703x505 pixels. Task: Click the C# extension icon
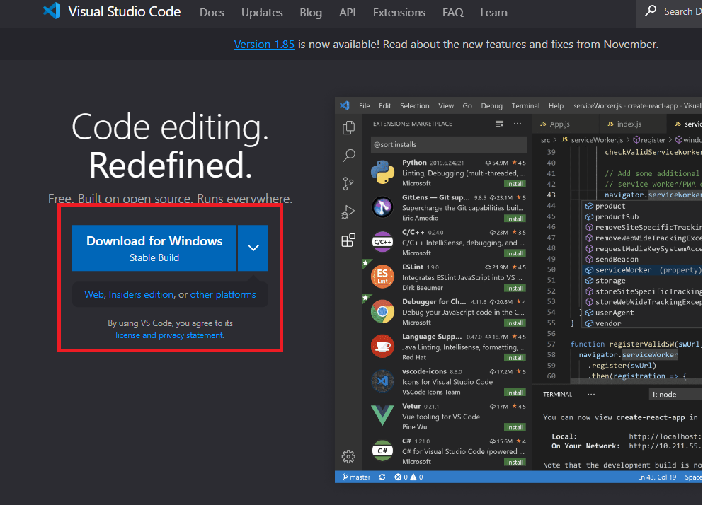(382, 451)
